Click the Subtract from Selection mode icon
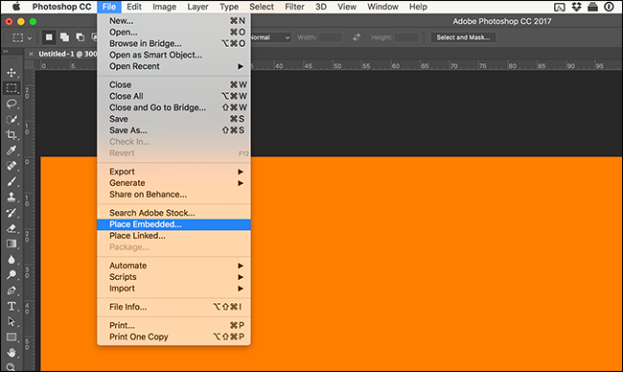623x372 pixels. click(x=80, y=37)
